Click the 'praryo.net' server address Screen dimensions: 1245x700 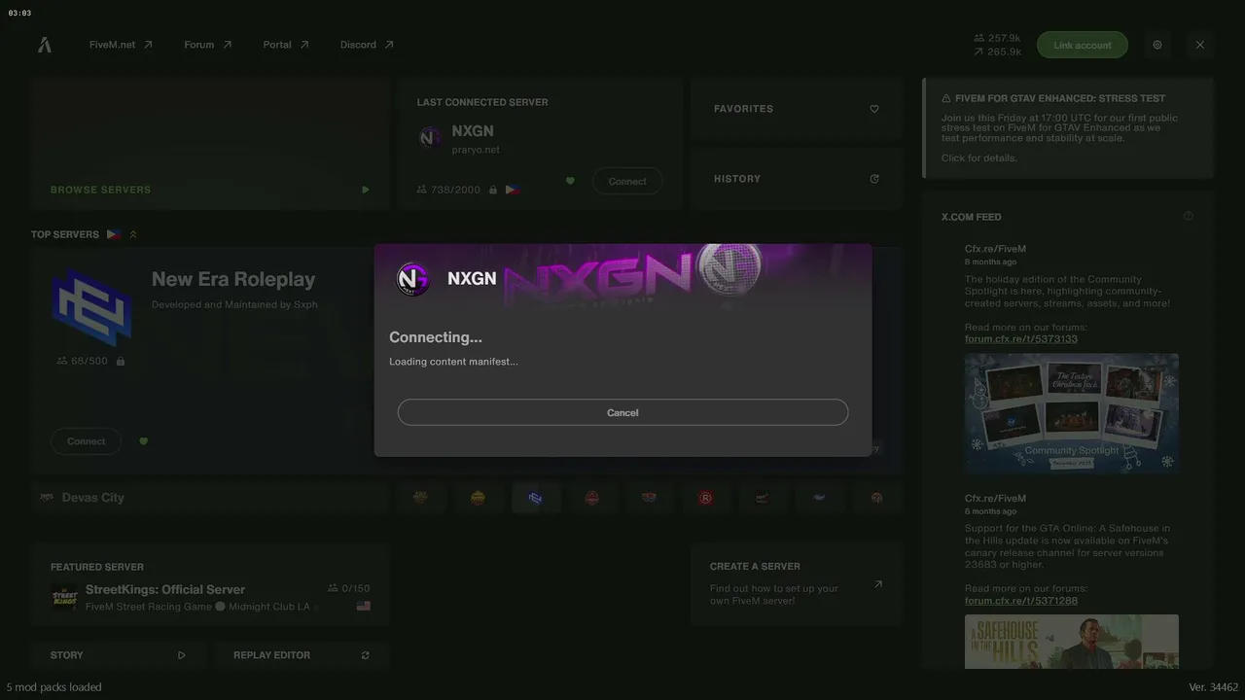(476, 150)
